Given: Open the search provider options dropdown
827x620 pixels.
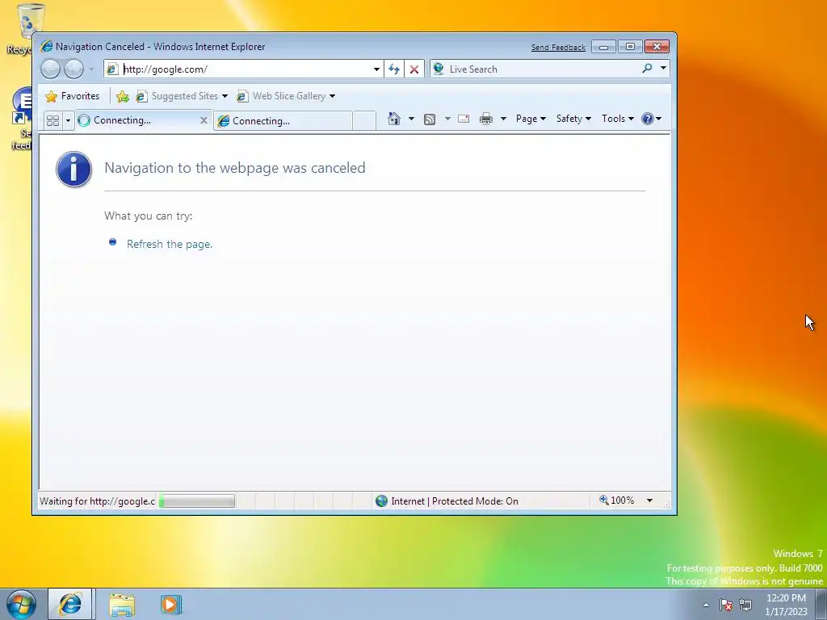Looking at the screenshot, I should click(664, 69).
